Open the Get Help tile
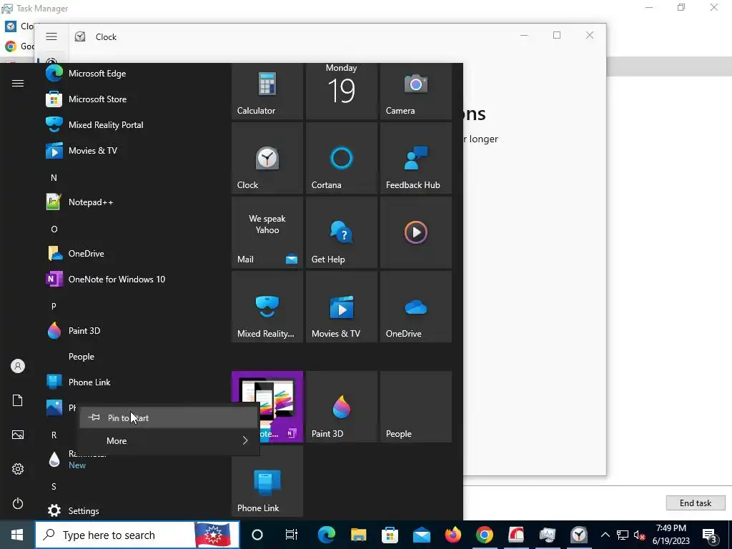Image resolution: width=732 pixels, height=549 pixels. pyautogui.click(x=341, y=232)
